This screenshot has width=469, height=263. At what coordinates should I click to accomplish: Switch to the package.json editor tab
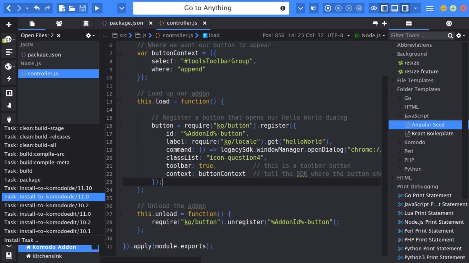click(126, 23)
